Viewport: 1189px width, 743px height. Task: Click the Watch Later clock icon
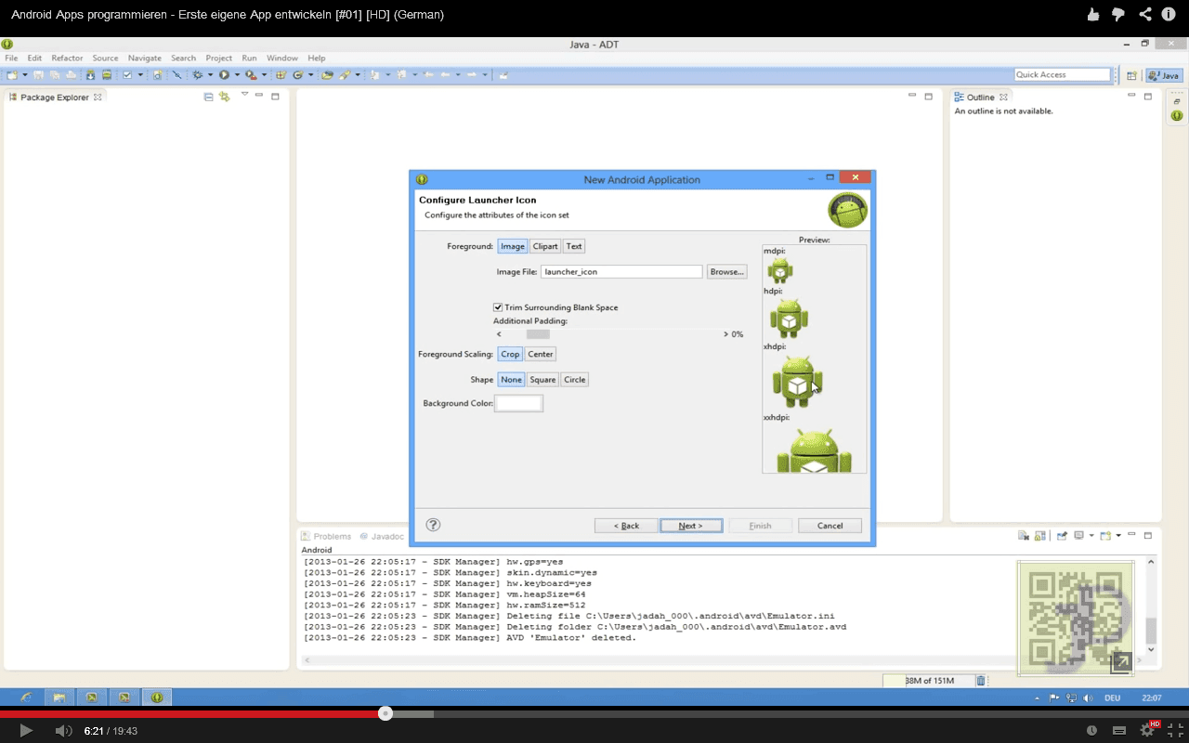click(x=1091, y=731)
